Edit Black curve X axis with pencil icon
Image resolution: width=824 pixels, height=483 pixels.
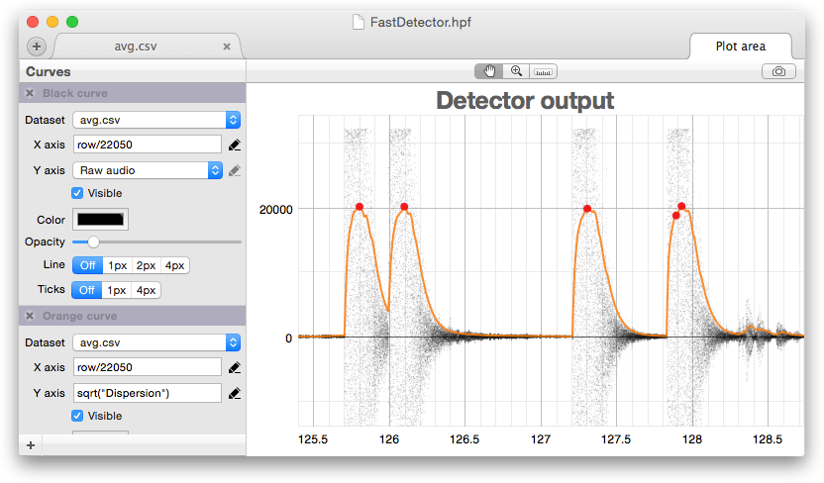click(x=234, y=145)
